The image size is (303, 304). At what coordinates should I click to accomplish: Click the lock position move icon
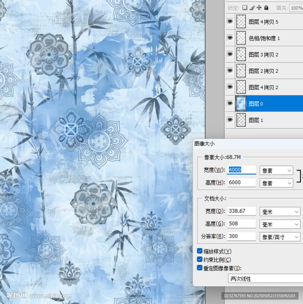(259, 7)
